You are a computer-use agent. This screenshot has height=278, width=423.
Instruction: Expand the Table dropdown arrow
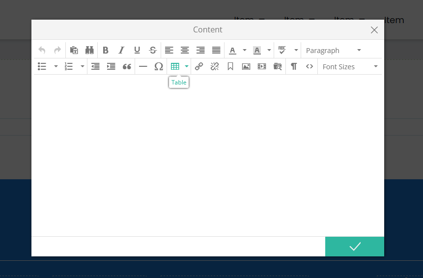coord(186,66)
